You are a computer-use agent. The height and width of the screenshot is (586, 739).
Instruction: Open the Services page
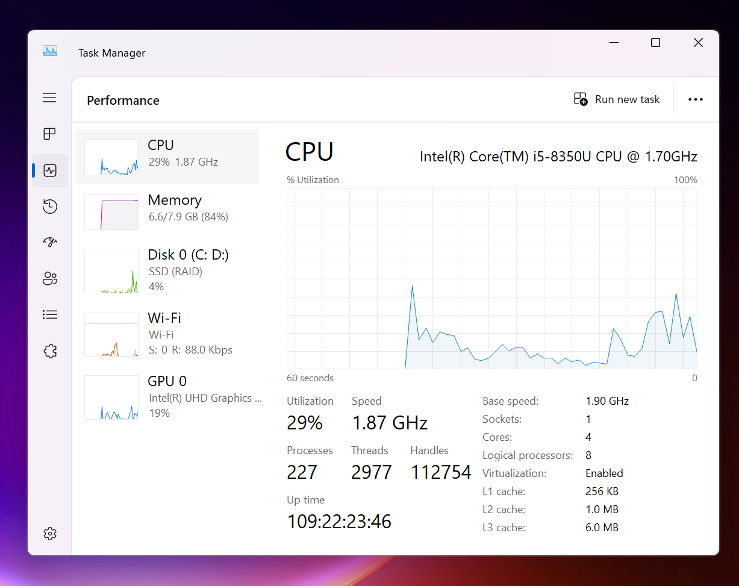tap(50, 351)
